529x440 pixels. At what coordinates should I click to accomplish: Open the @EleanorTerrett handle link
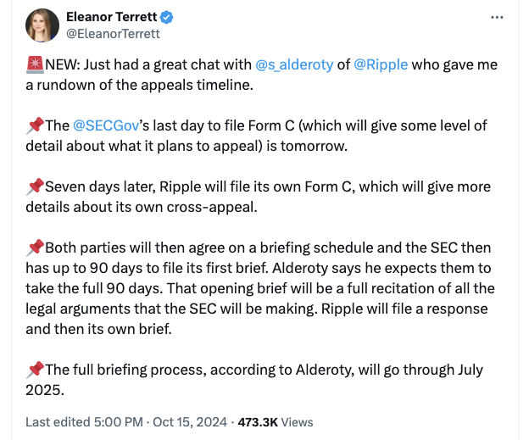pyautogui.click(x=113, y=34)
